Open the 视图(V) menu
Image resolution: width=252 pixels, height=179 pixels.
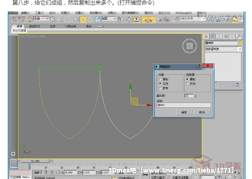click(65, 13)
